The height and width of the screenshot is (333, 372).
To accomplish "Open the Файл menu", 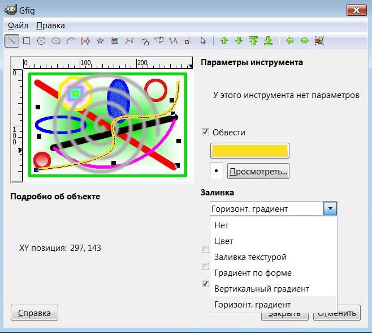I will [18, 25].
